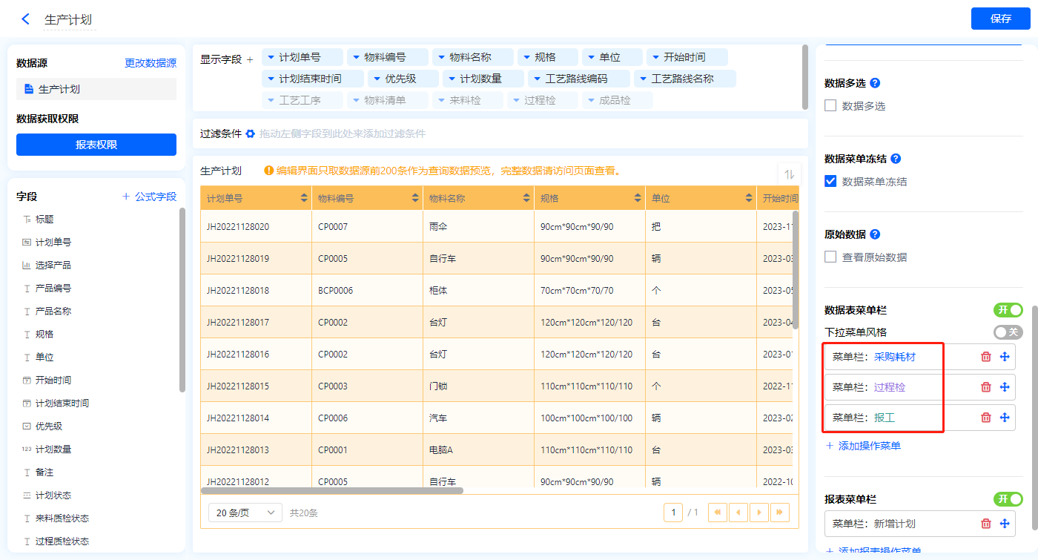Open the 工艺路线名称 field chip dropdown

tap(643, 79)
